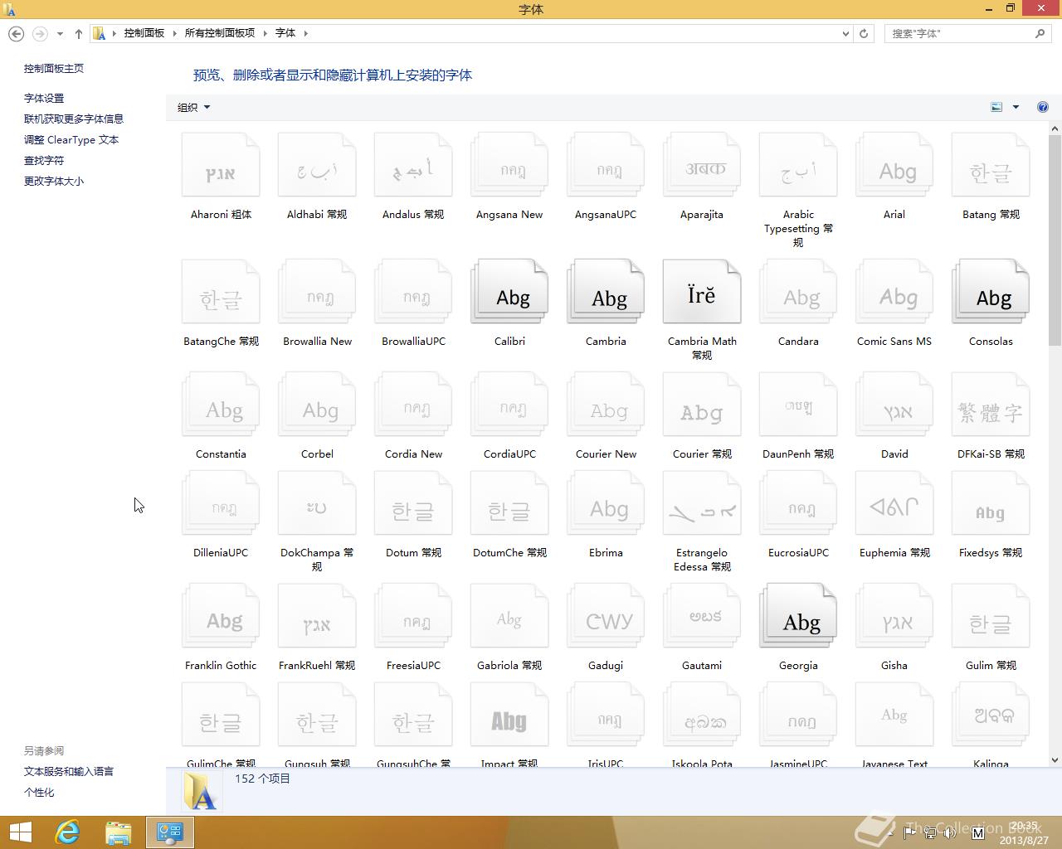Select the Angsana New font icon

tap(509, 165)
